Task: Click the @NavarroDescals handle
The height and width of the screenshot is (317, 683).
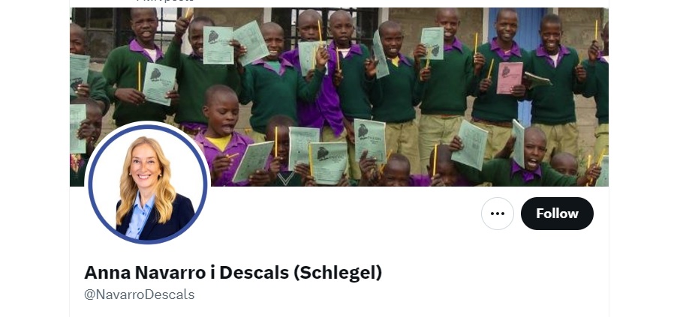Action: (140, 295)
